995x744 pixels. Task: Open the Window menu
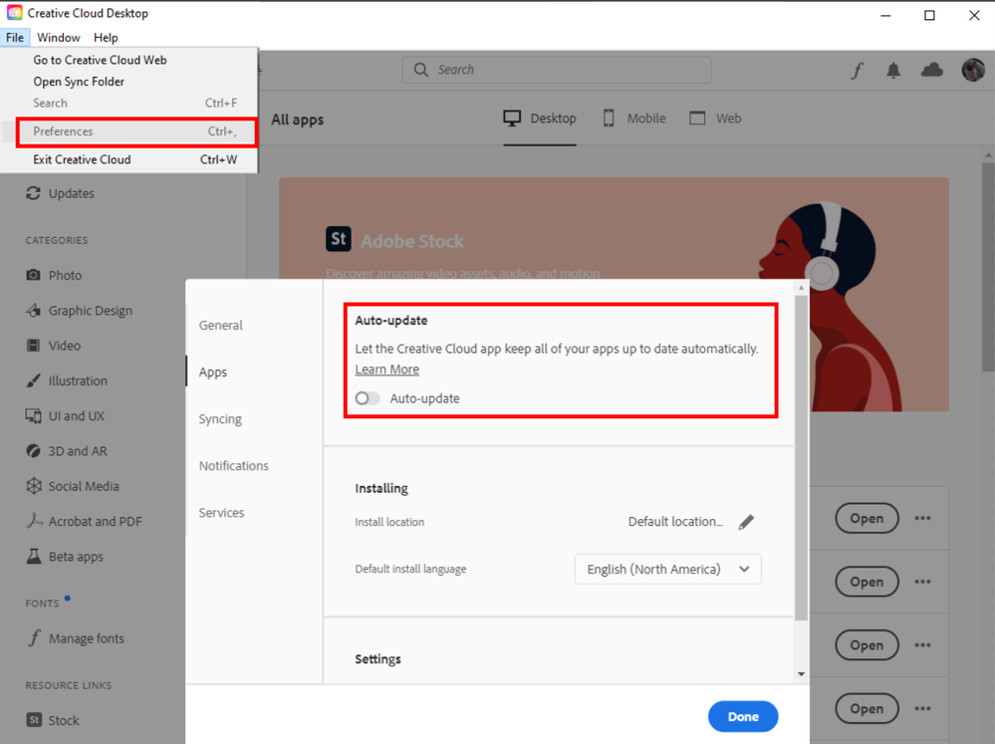[x=59, y=38]
